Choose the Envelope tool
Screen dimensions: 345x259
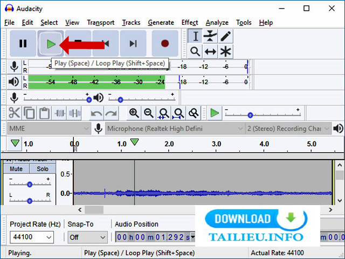tap(210, 36)
